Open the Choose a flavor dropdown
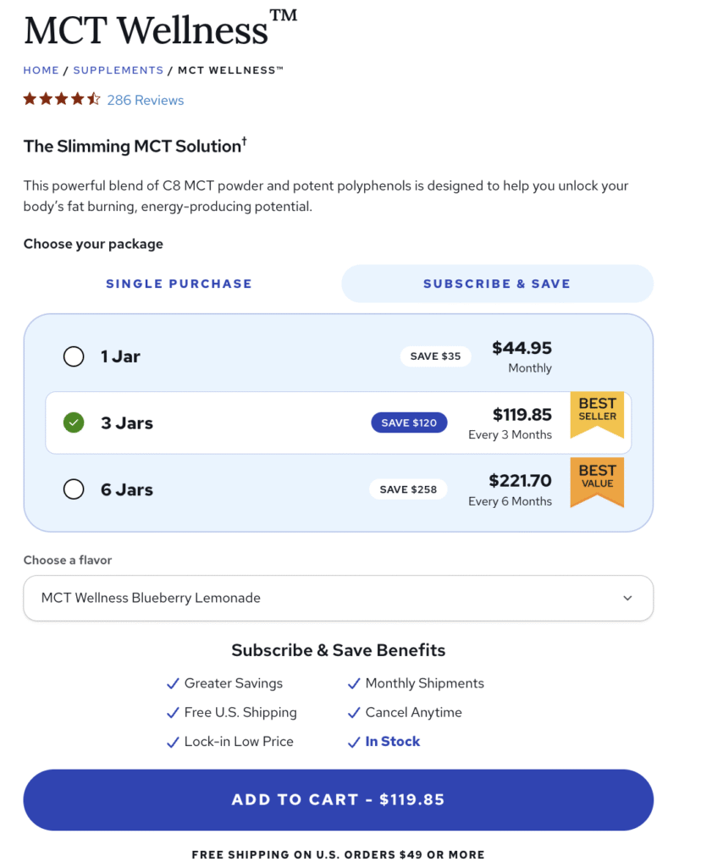Viewport: 723px width, 867px height. (338, 598)
